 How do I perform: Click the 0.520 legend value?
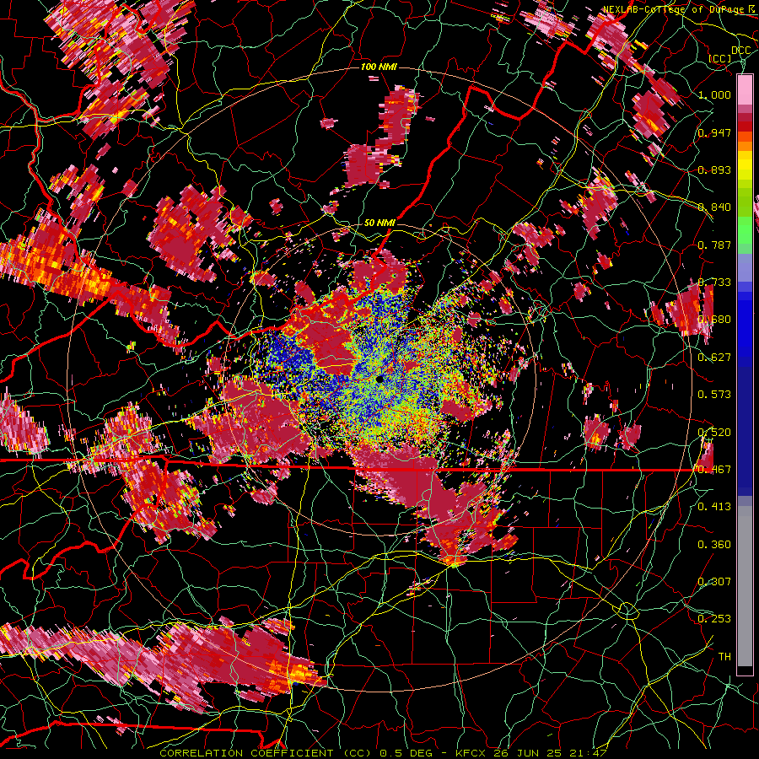click(714, 432)
